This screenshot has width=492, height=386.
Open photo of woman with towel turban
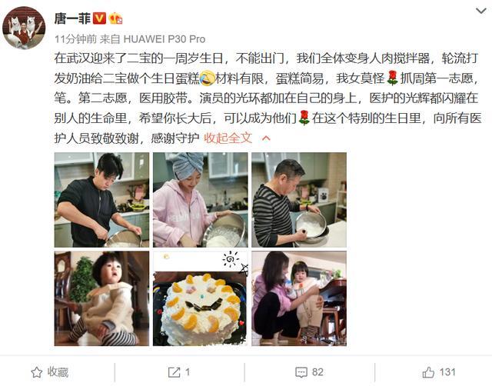200,200
